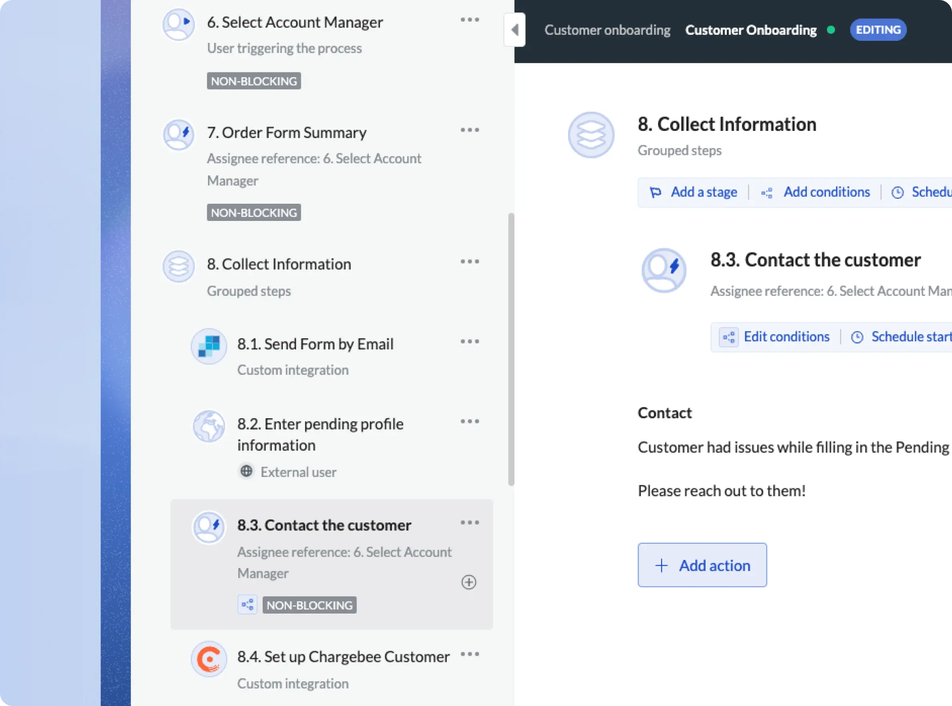Click the Collect Information grouped steps icon

coord(178,266)
